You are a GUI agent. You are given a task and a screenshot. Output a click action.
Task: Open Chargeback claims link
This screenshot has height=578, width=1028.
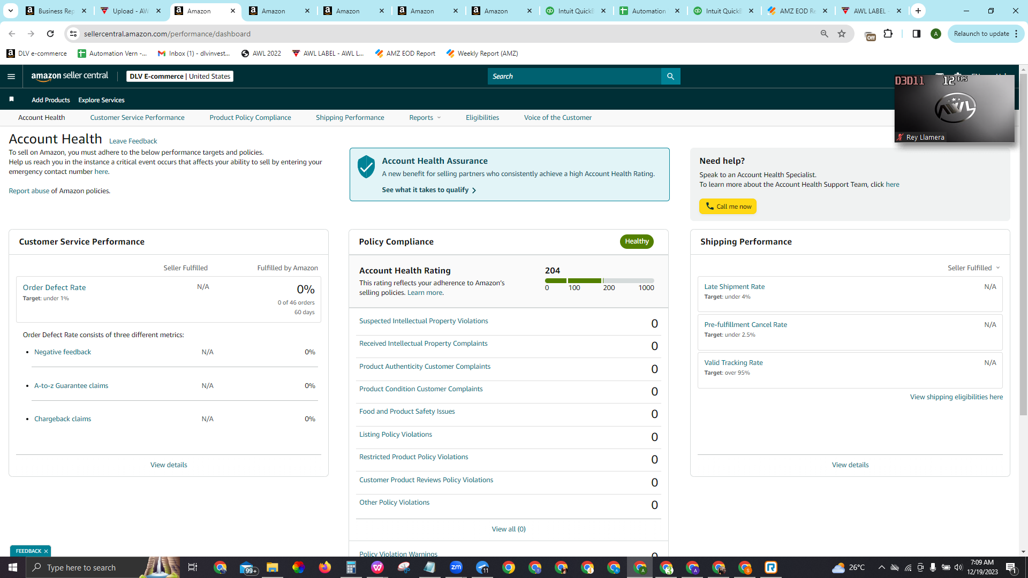pyautogui.click(x=63, y=419)
